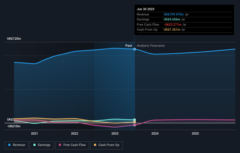Toggle the Revenue legend series
Image resolution: width=240 pixels, height=153 pixels.
[17, 145]
